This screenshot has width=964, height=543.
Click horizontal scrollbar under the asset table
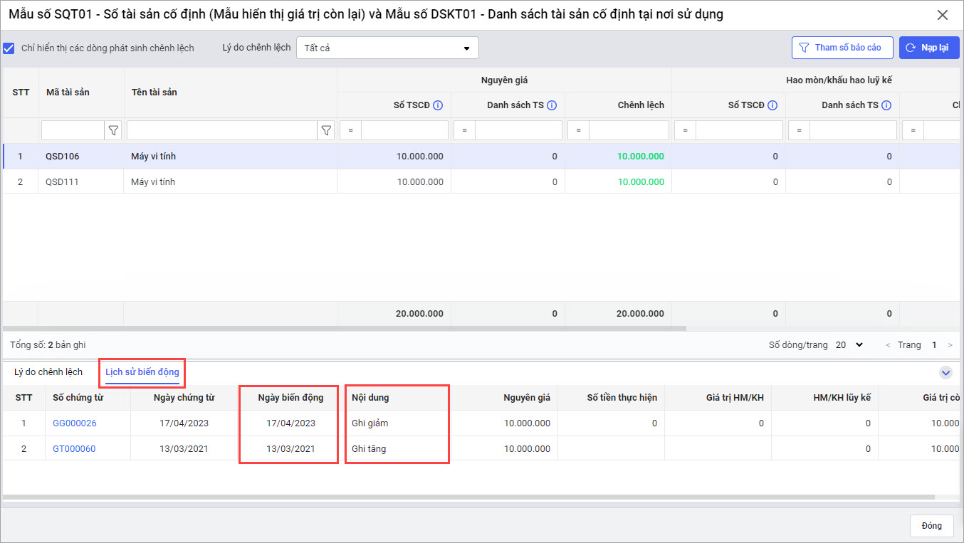[342, 329]
